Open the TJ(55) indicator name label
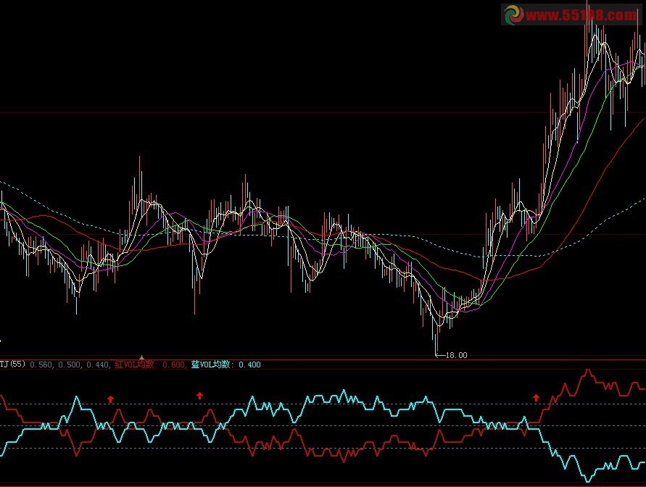646x487 pixels. tap(12, 365)
